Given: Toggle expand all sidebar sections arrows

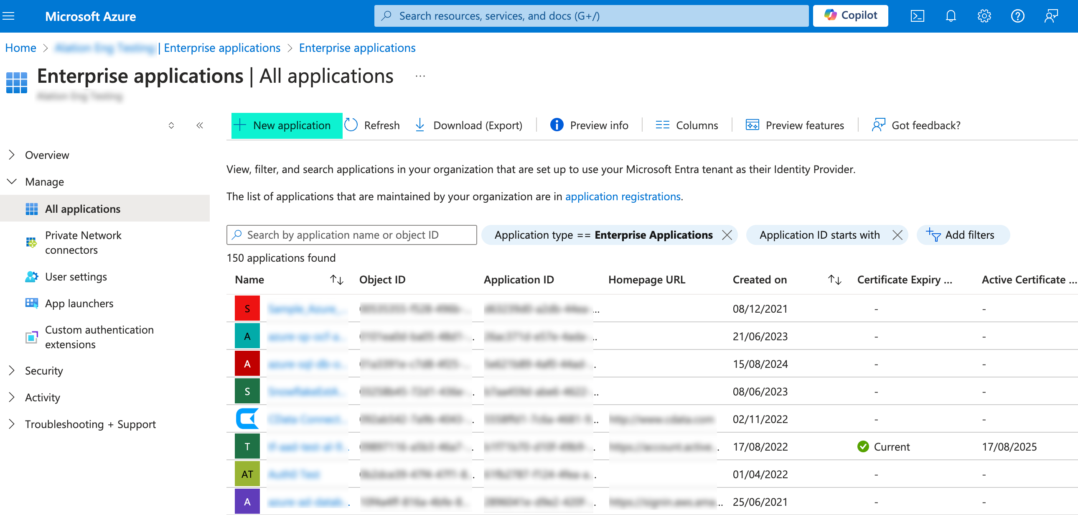Looking at the screenshot, I should (x=171, y=125).
